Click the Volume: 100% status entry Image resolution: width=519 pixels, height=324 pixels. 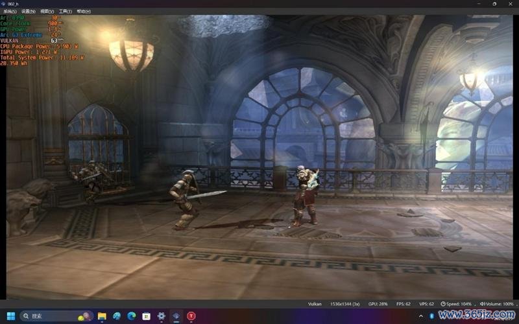[497, 304]
